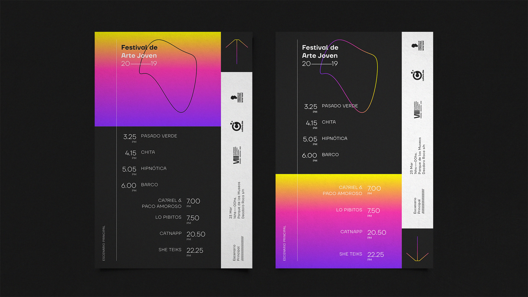Image resolution: width=528 pixels, height=297 pixels.
Task: Click the downward arrow on right poster
Action: coord(417,249)
